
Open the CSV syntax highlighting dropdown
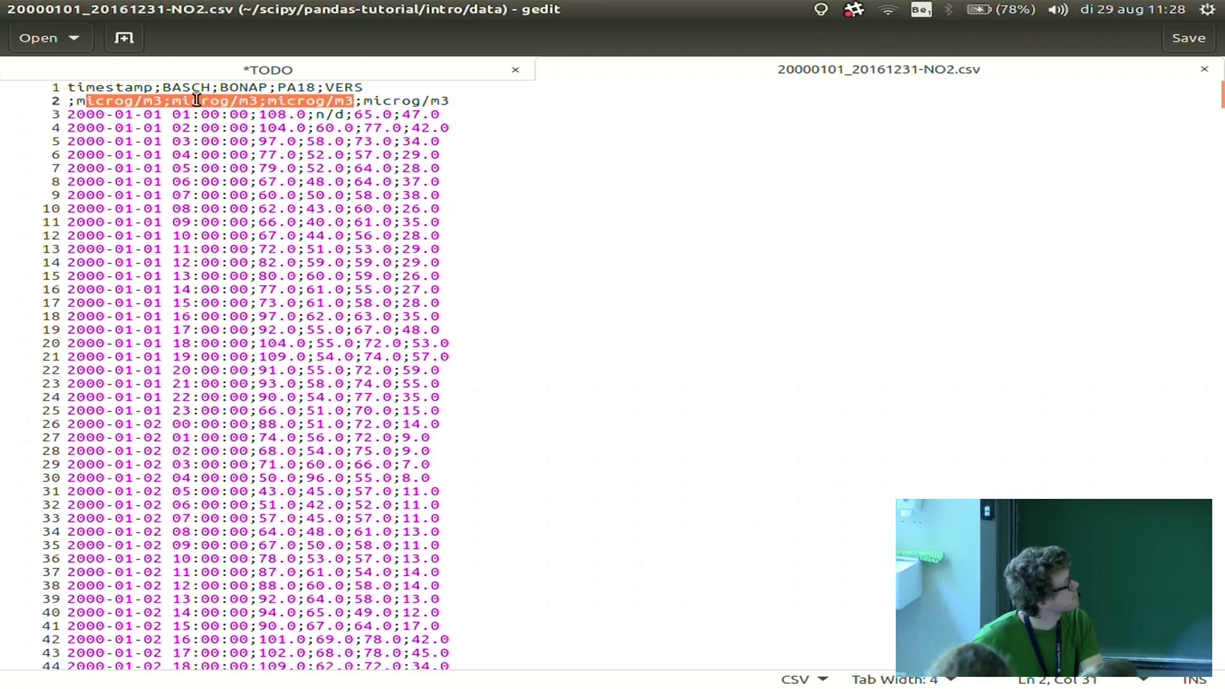click(x=804, y=679)
